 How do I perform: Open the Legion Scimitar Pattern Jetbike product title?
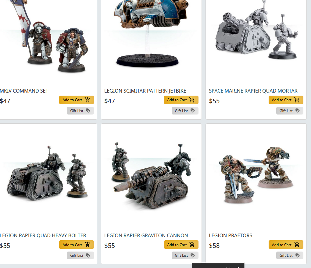[145, 91]
